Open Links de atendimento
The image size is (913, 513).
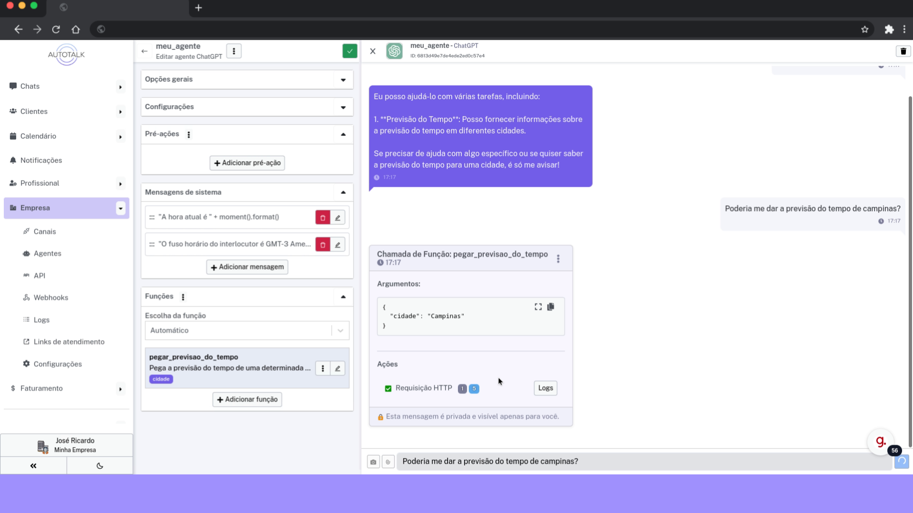click(69, 342)
